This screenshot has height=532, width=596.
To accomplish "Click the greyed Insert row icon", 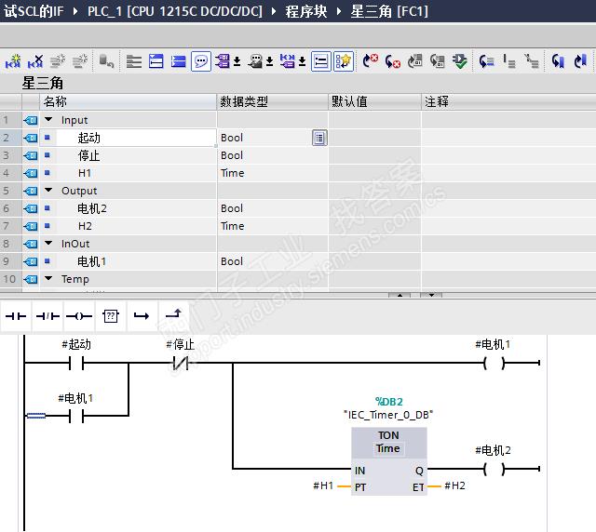I will point(58,60).
